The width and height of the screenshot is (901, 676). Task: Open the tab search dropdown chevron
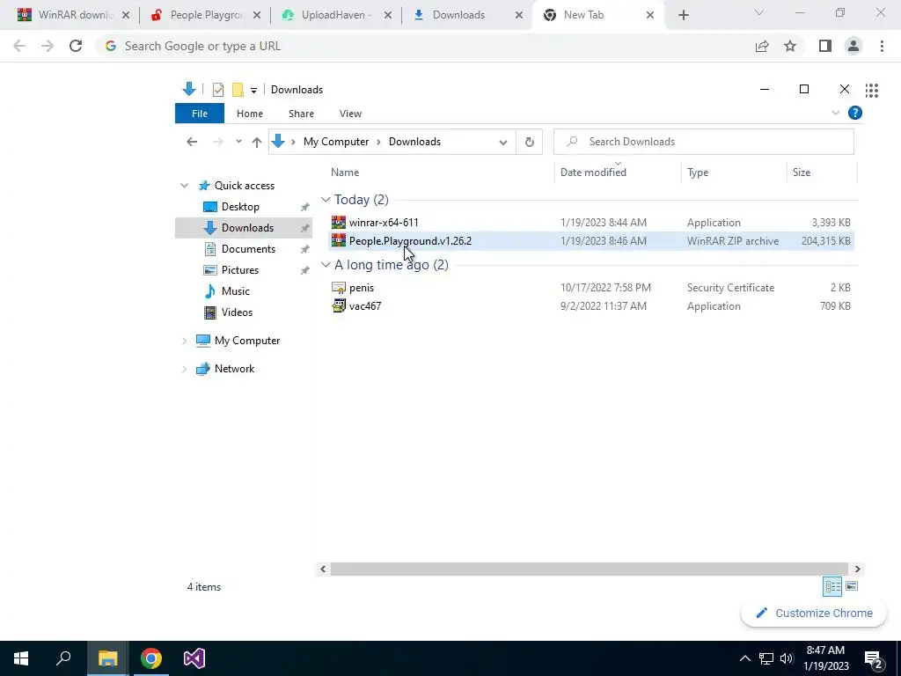(759, 12)
